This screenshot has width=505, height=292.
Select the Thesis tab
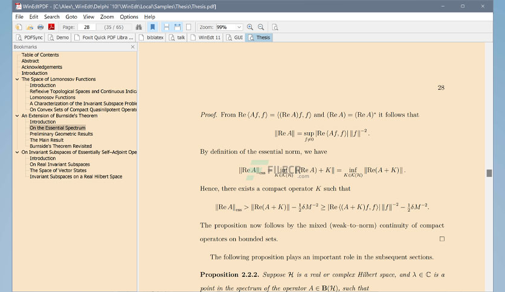point(259,37)
